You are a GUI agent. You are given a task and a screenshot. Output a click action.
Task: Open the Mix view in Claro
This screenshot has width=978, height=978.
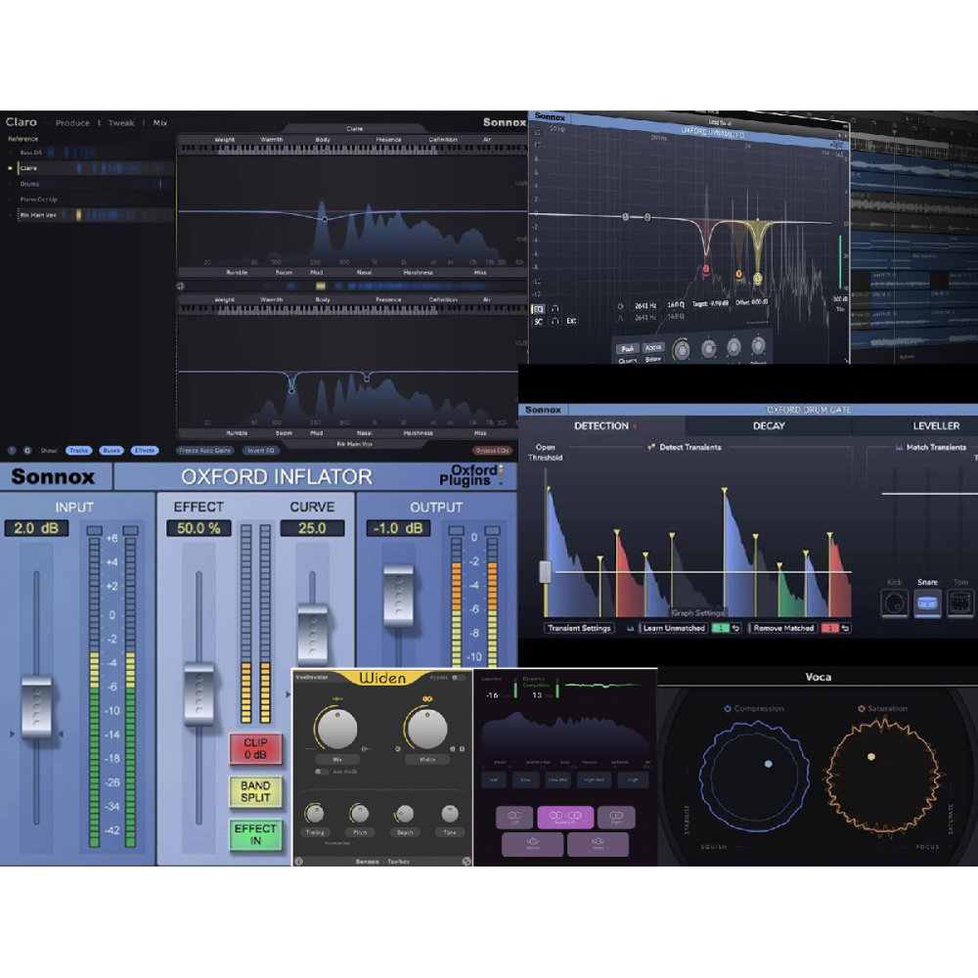[160, 123]
